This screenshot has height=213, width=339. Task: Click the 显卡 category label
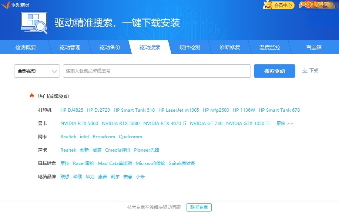43,124
